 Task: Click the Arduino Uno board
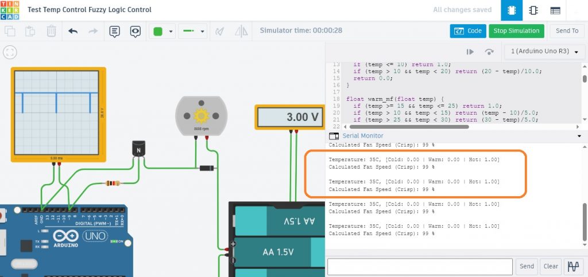[65, 240]
